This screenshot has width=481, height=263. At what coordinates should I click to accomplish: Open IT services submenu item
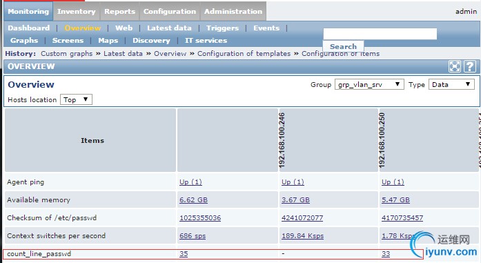(206, 41)
